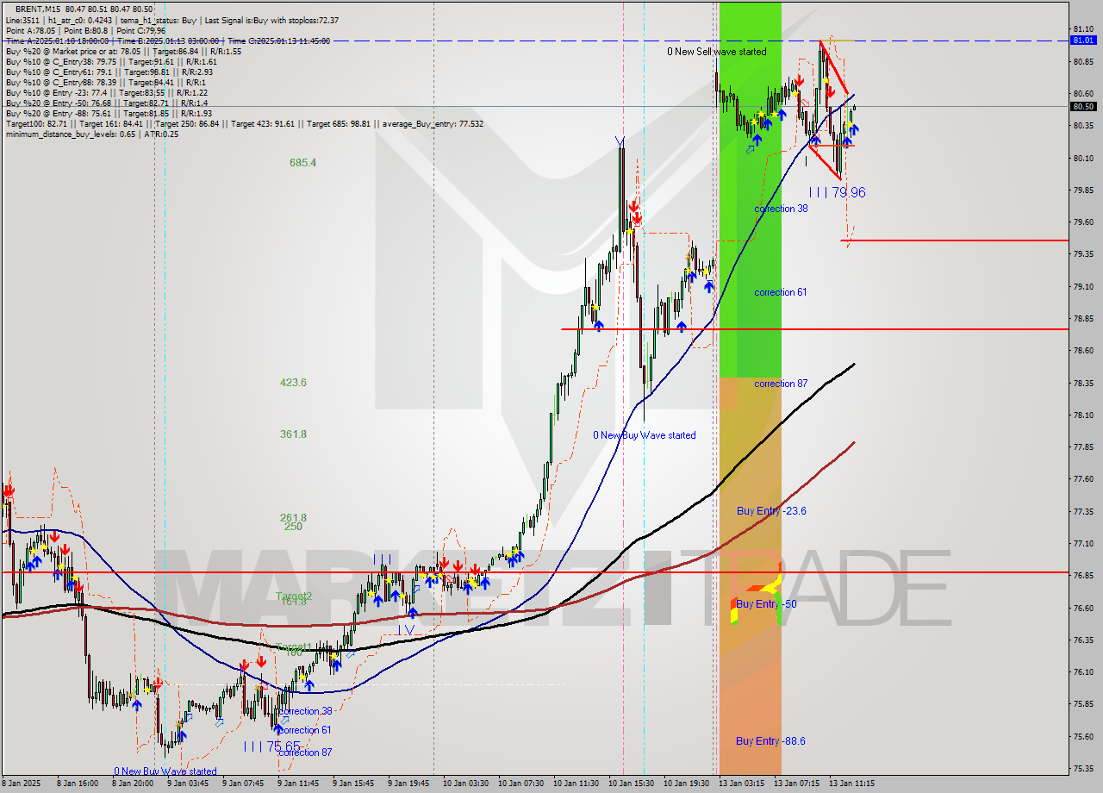Click the 'Buy %10 @ C_Entry61: 79.1' line
This screenshot has width=1103, height=793.
pyautogui.click(x=109, y=72)
